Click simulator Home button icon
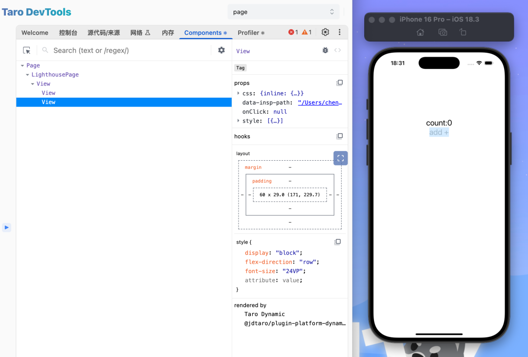 (x=420, y=32)
